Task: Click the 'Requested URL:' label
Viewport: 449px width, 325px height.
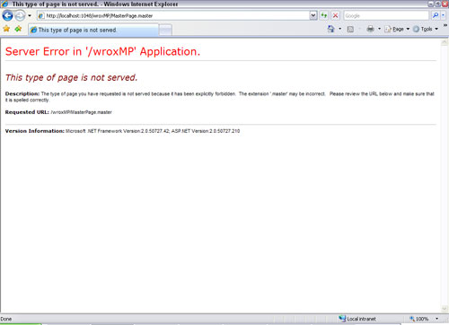Action: click(x=27, y=112)
